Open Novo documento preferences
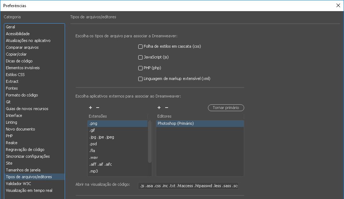The height and width of the screenshot is (199, 344). (34, 129)
